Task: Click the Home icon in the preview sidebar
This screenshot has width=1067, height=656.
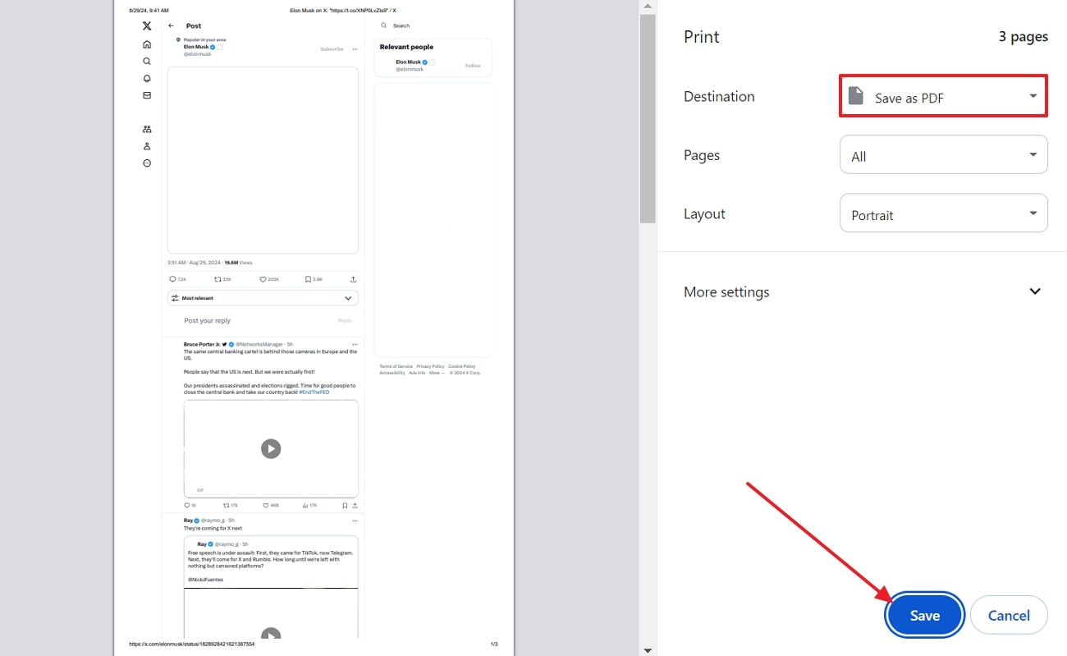Action: [x=147, y=44]
